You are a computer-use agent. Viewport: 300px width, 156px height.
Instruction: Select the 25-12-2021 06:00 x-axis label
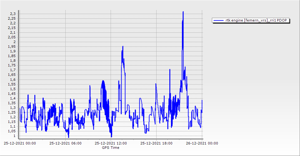pyautogui.click(x=65, y=144)
